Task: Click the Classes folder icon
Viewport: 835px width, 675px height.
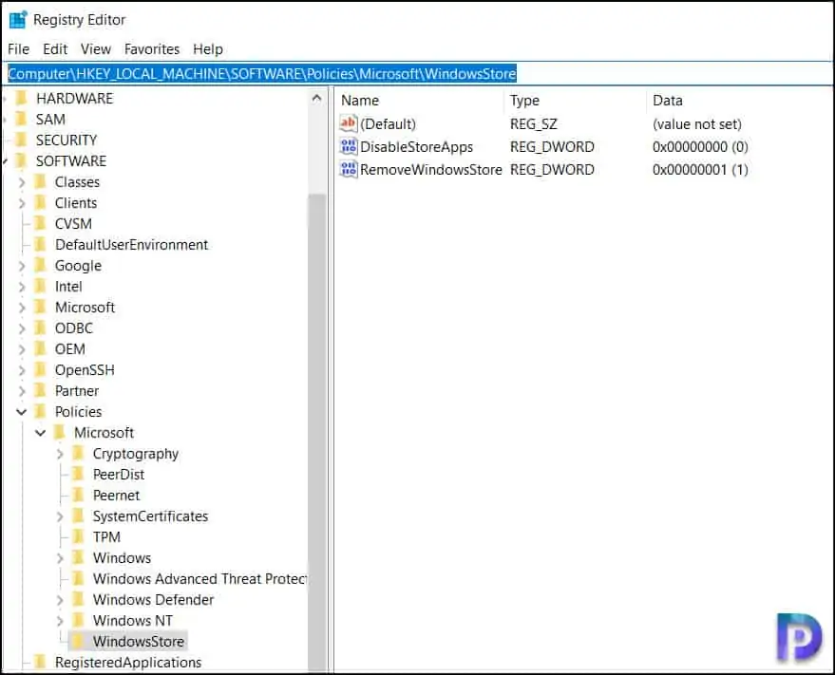Action: (x=41, y=181)
